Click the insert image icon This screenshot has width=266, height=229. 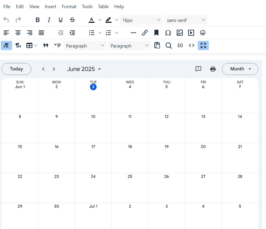click(180, 33)
